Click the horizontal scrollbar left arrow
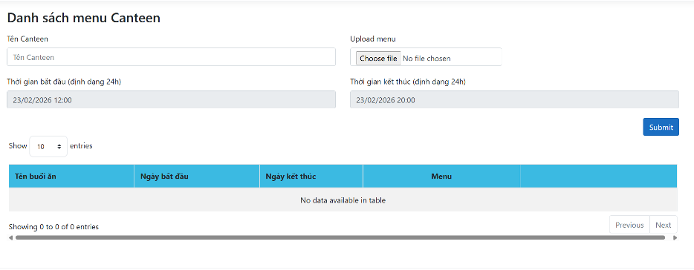This screenshot has width=694, height=270. [x=10, y=238]
